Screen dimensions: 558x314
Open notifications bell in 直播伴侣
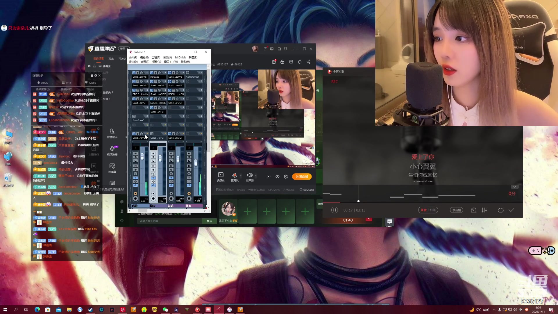pos(300,62)
